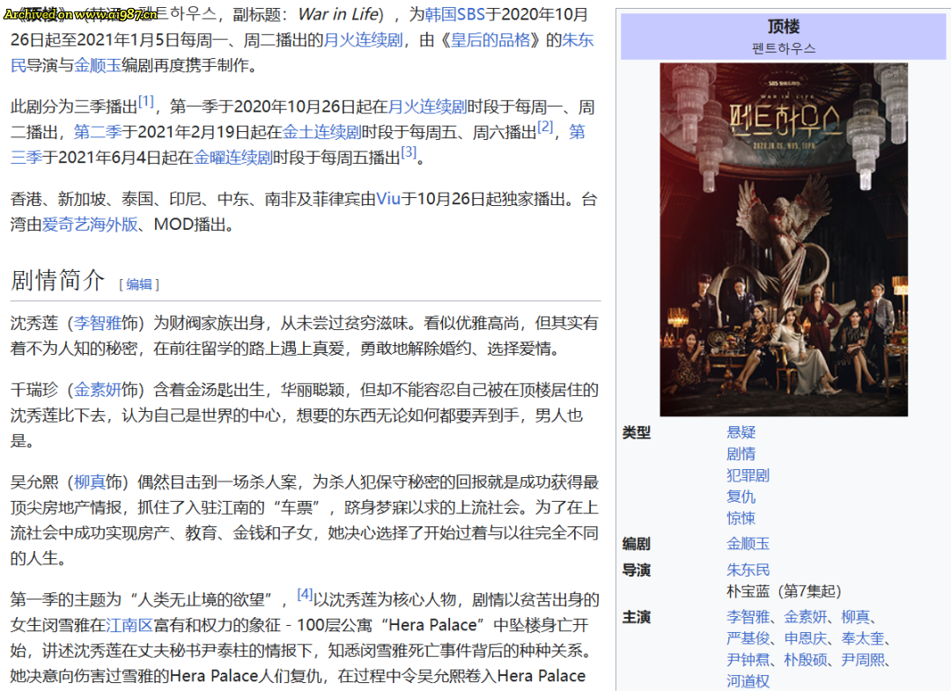Click the text 朴宝蓝 (第7集起)
951x691 pixels.
[x=784, y=591]
